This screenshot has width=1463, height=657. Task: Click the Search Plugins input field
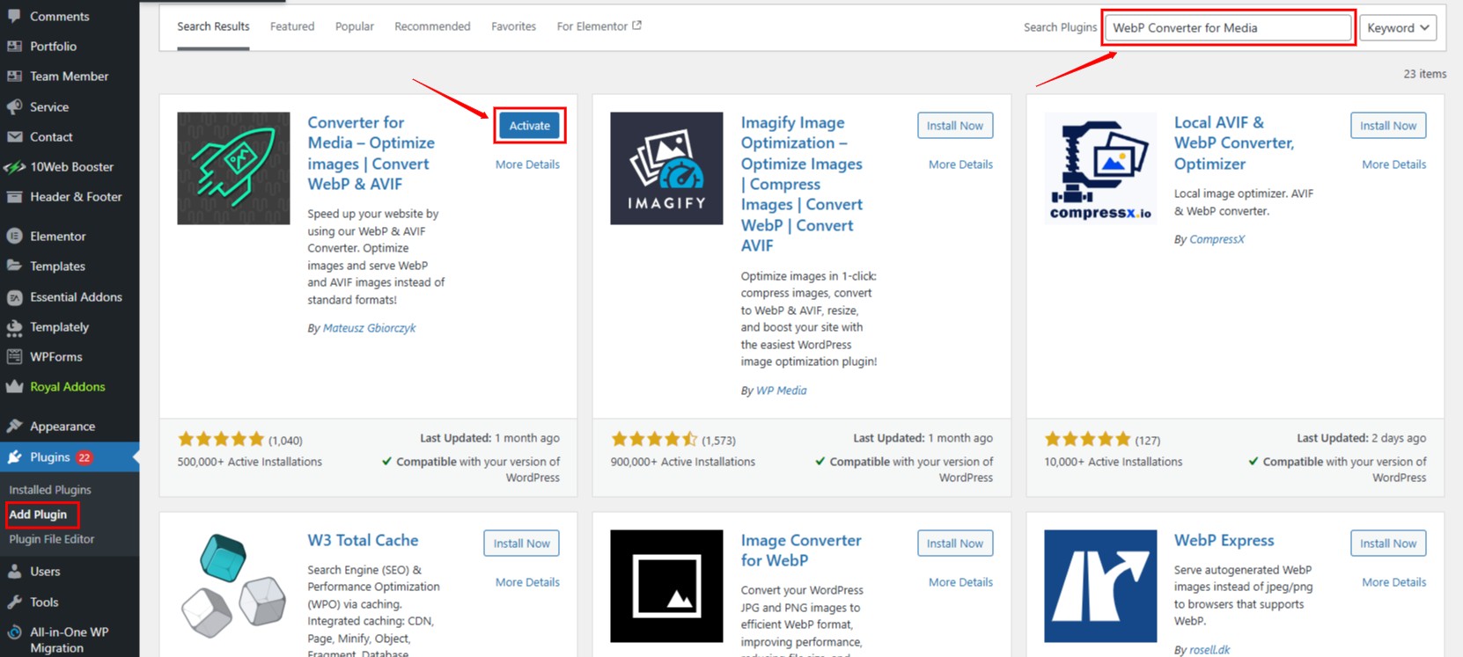tap(1228, 28)
